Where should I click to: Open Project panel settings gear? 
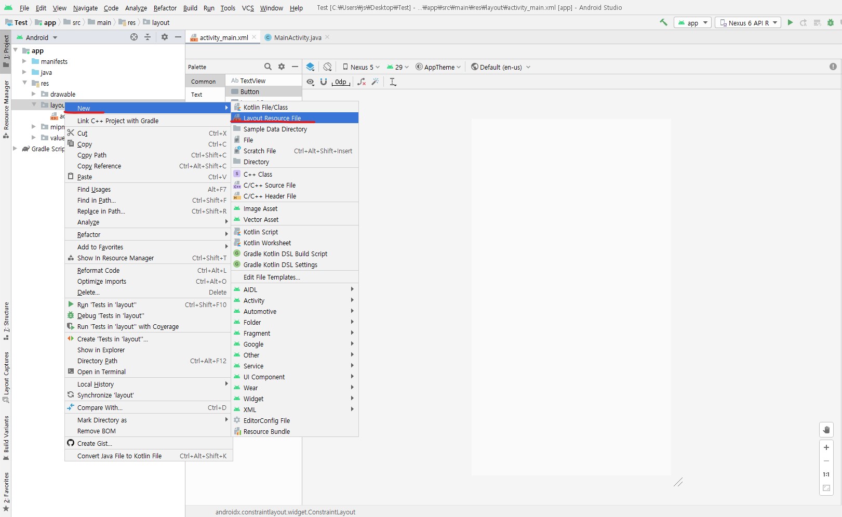pyautogui.click(x=165, y=37)
